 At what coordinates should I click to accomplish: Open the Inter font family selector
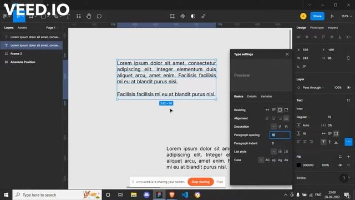click(x=300, y=109)
